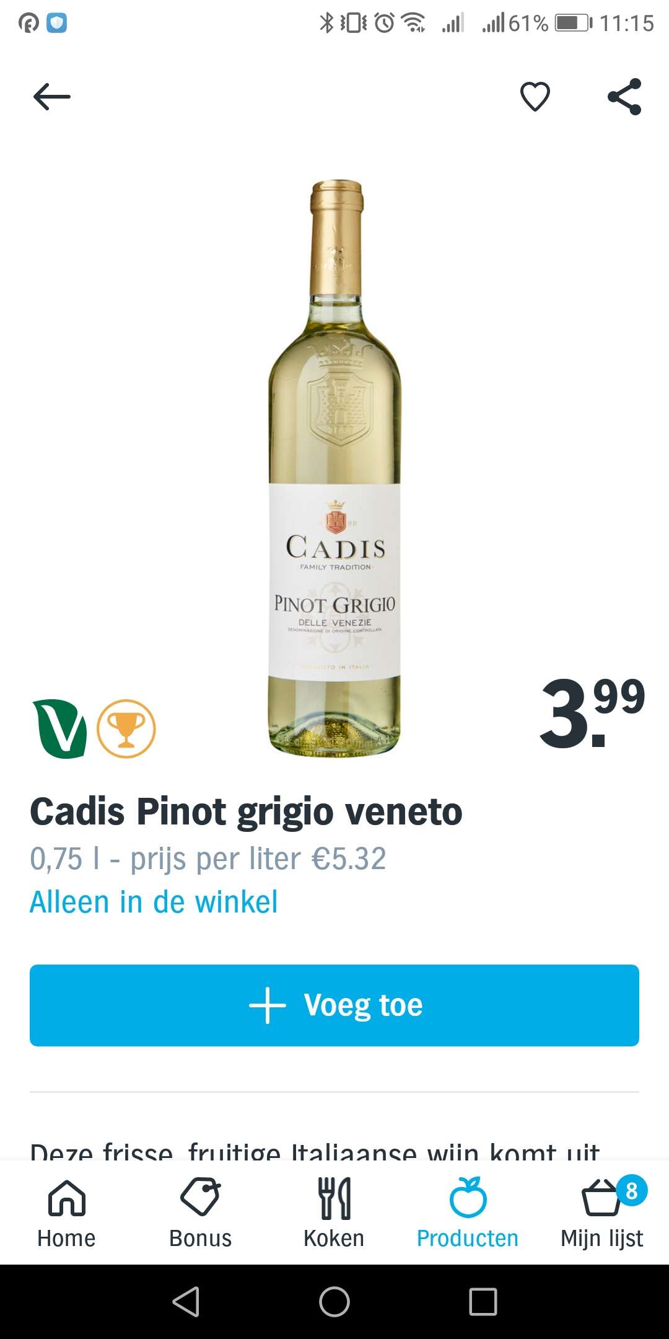Expand the product description text
Viewport: 669px width, 1339px height.
point(315,1151)
